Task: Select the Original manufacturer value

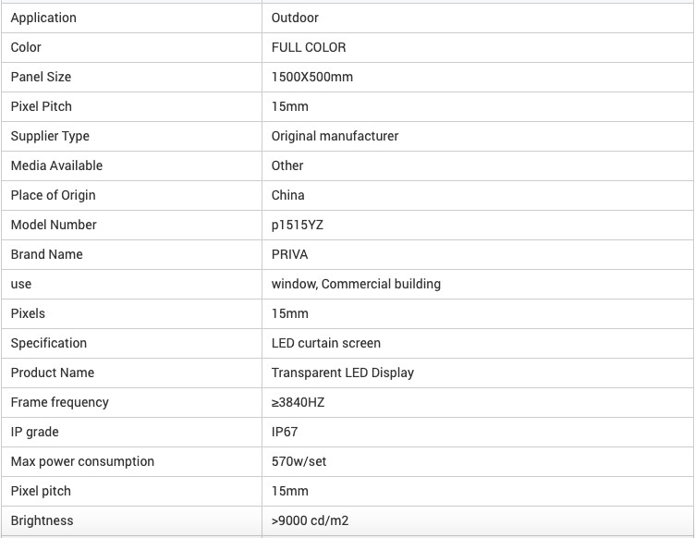Action: coord(335,136)
